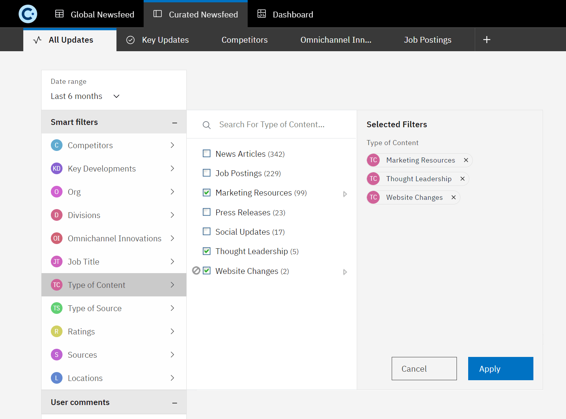Select the Key Updates tab

point(158,40)
